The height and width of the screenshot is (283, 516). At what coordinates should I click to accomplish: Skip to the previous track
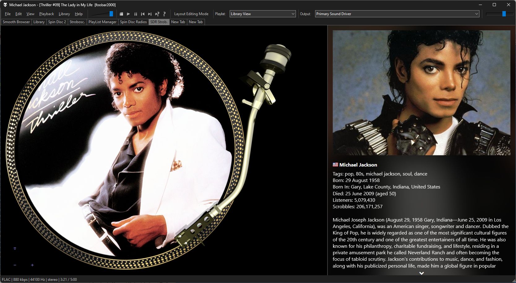coord(143,14)
